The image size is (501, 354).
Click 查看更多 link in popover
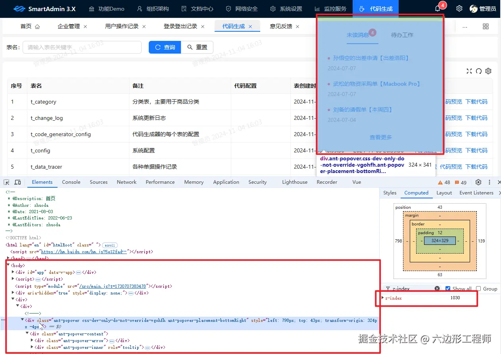coord(381,137)
